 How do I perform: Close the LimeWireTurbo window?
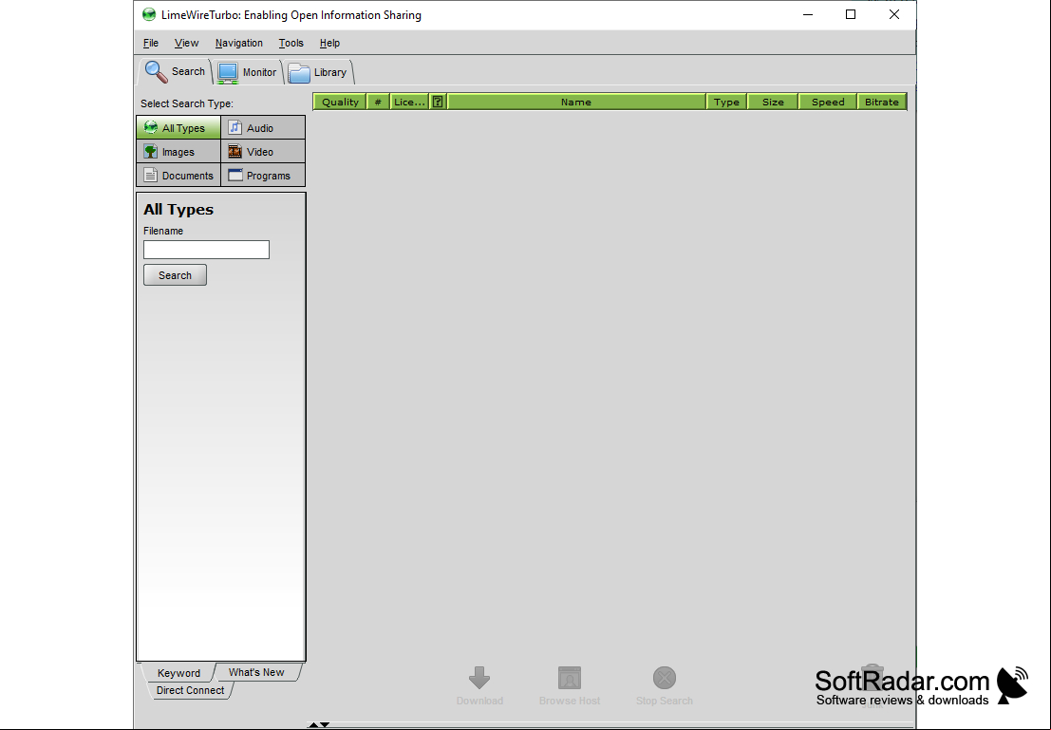click(894, 15)
